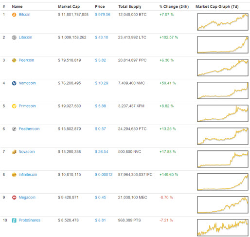
Task: Click the Novacoin coin icon
Action: pos(14,152)
